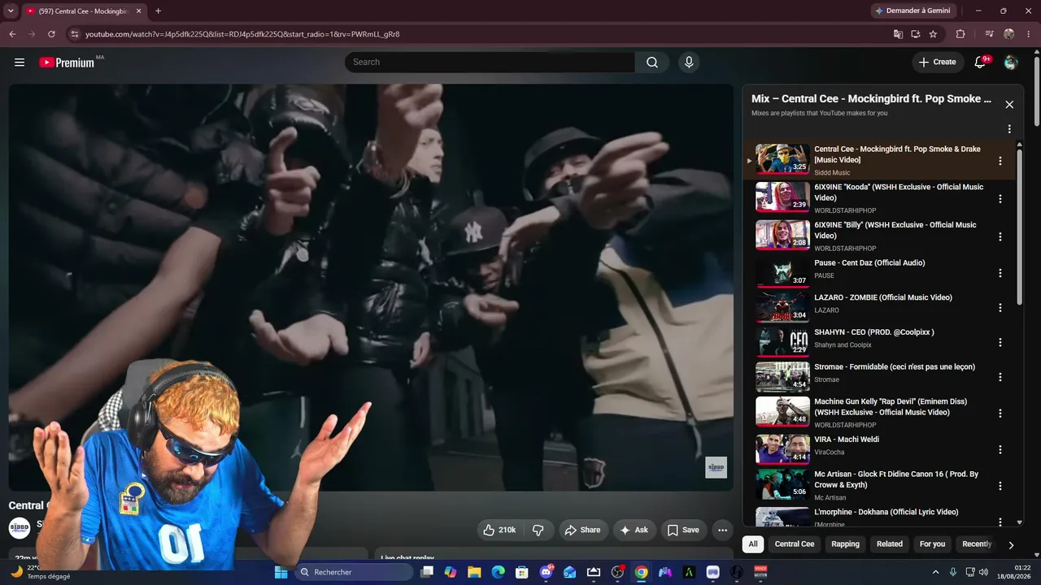Open Microsoft Edge from the taskbar
Screen dimensions: 1041x585
click(x=498, y=572)
